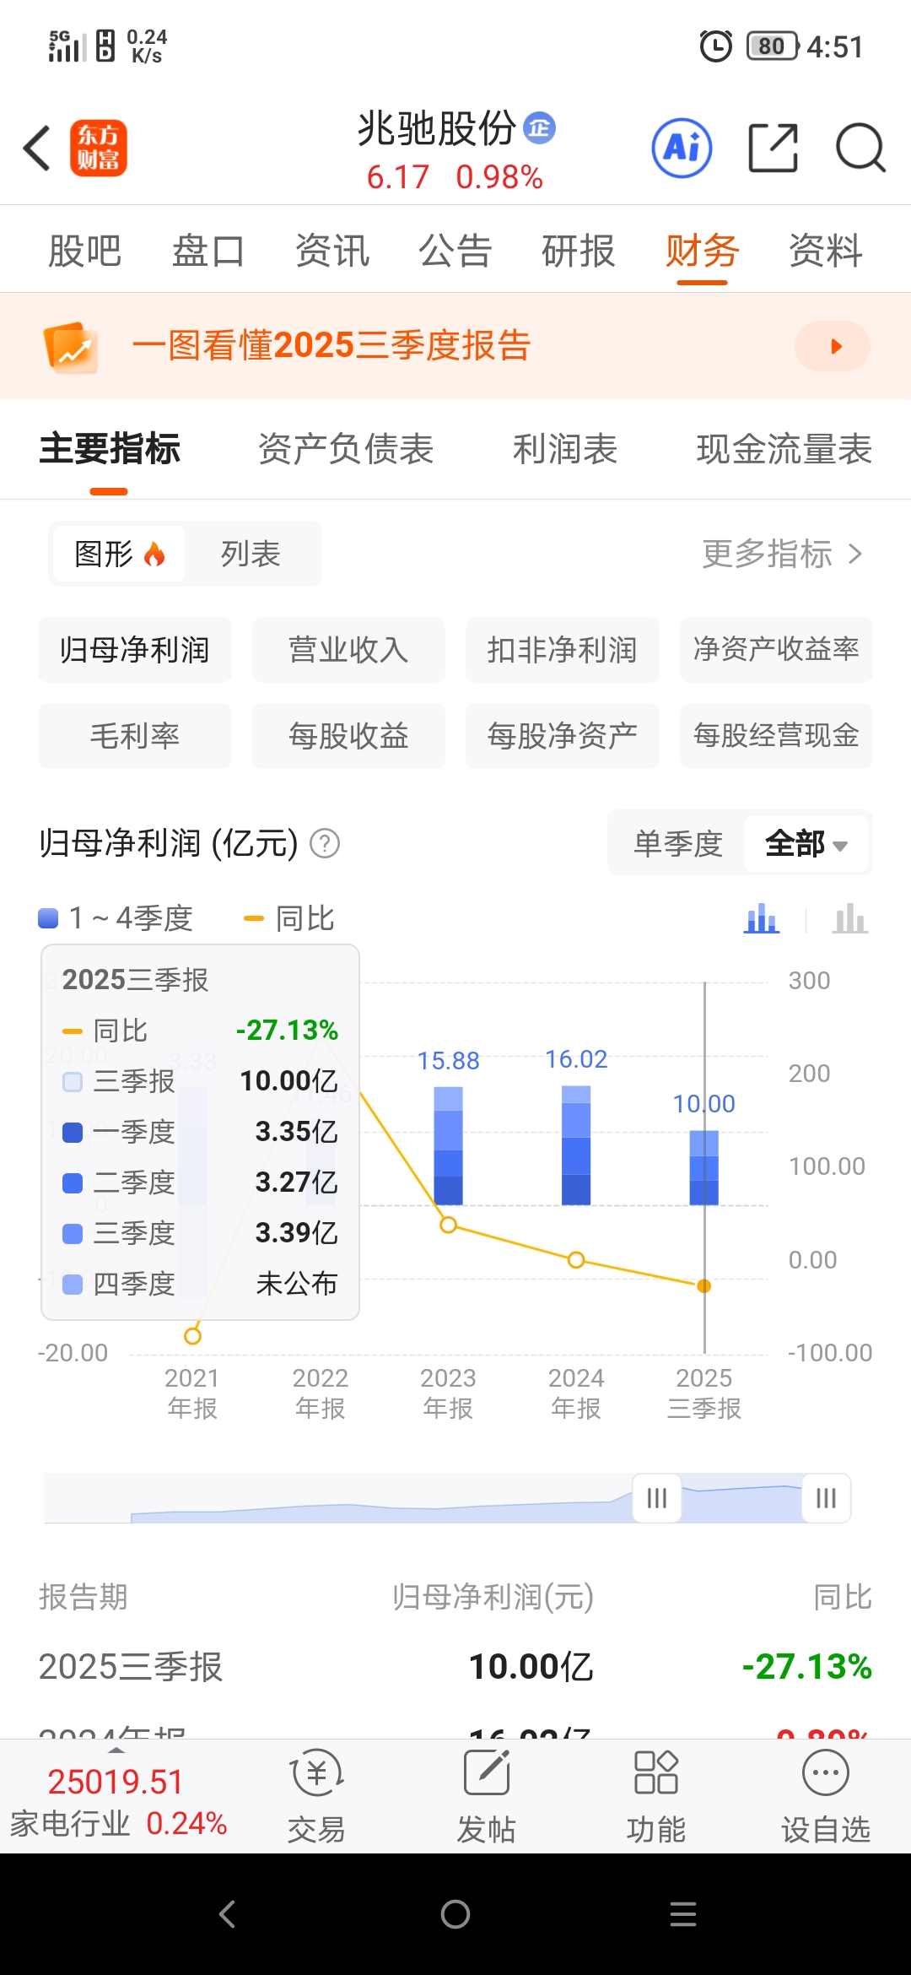The width and height of the screenshot is (911, 1975).
Task: Adjust the right range slider handle
Action: tap(827, 1498)
